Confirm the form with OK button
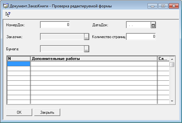This screenshot has height=123, width=182. pos(19,112)
